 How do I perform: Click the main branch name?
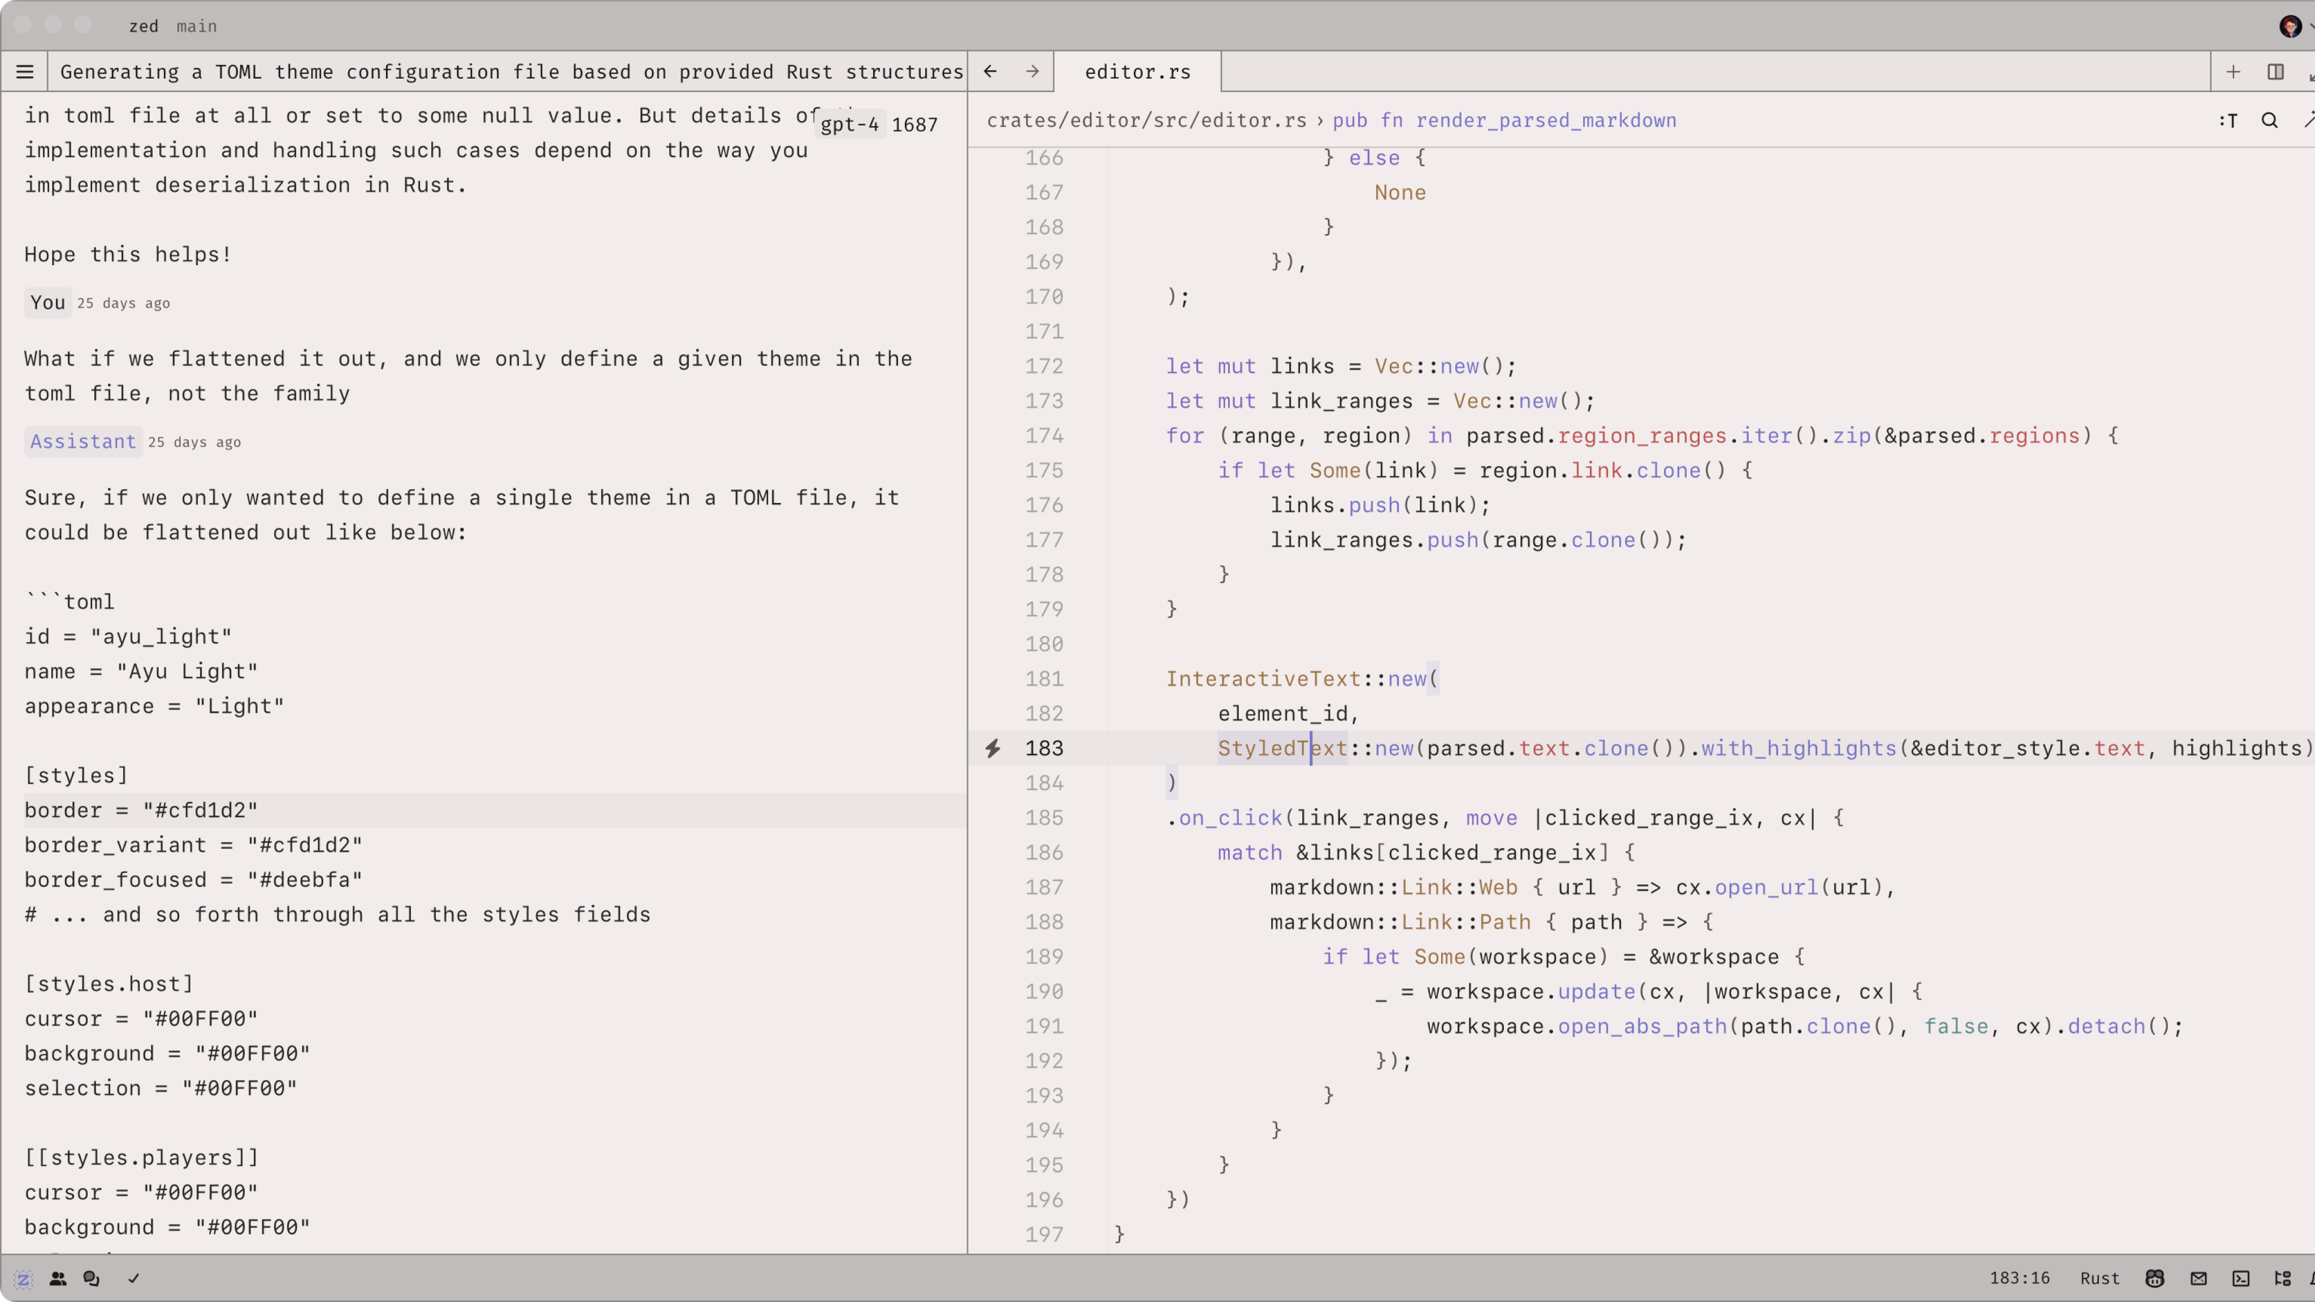coord(197,26)
